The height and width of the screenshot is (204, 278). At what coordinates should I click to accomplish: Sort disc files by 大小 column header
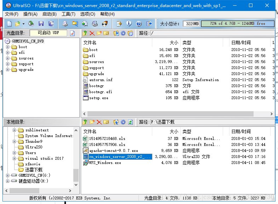tap(166, 42)
